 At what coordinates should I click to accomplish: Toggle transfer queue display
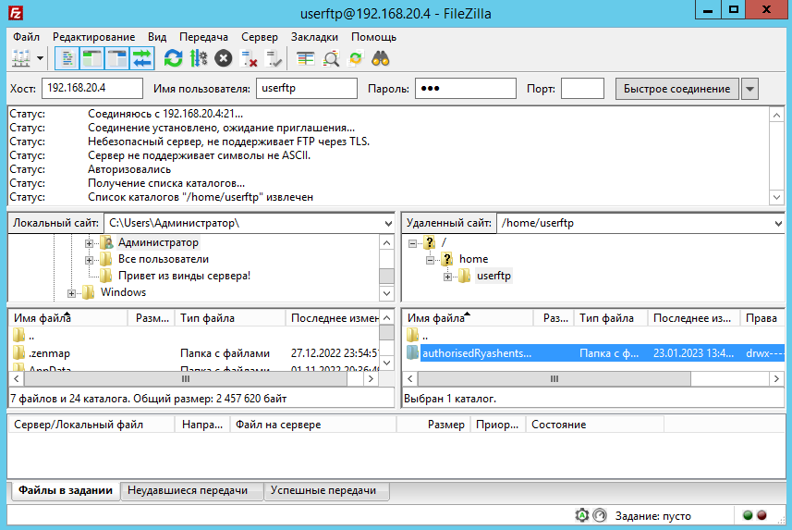pyautogui.click(x=142, y=58)
